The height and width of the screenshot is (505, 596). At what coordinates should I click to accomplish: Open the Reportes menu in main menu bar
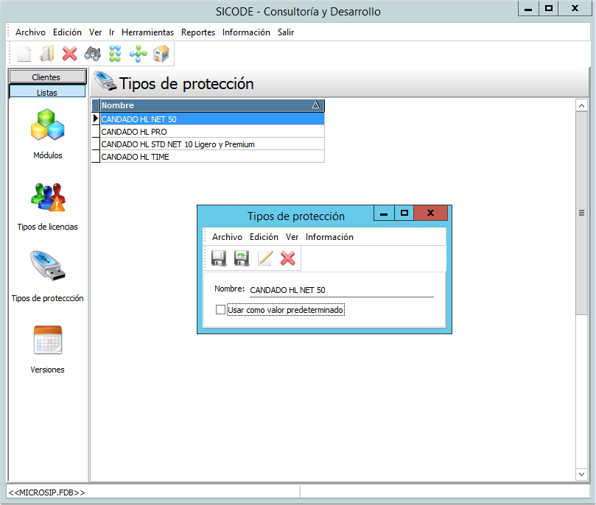point(198,32)
